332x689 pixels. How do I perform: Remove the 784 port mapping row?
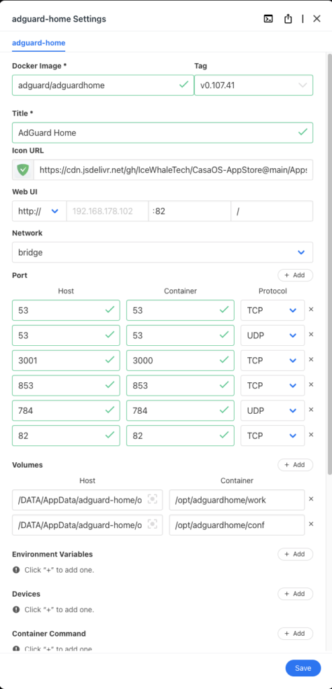pyautogui.click(x=311, y=410)
